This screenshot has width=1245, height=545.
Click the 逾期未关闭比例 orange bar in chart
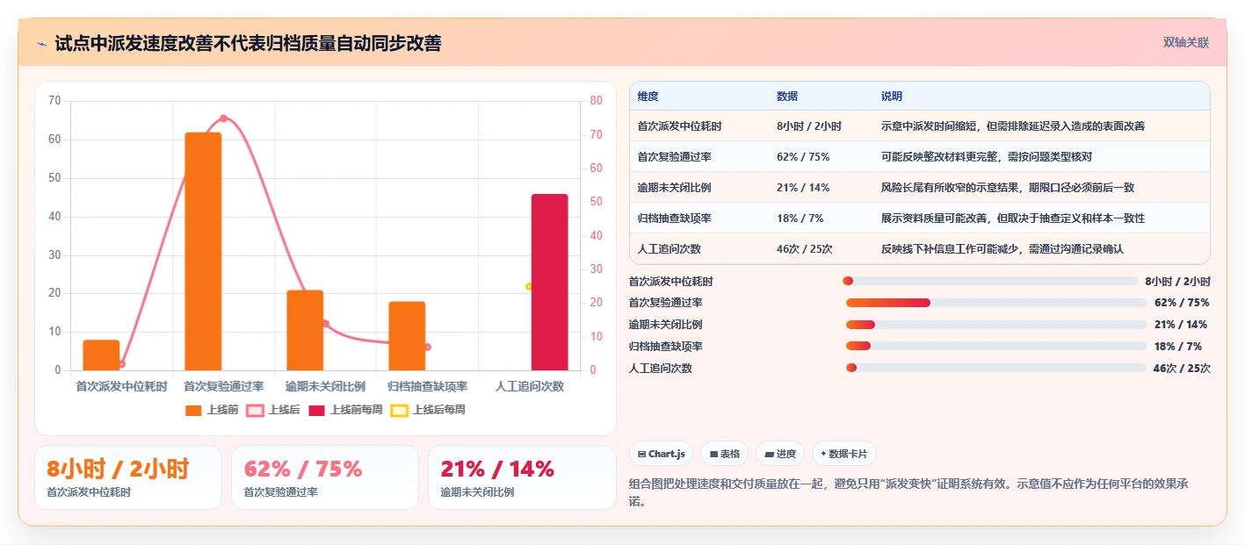click(305, 330)
